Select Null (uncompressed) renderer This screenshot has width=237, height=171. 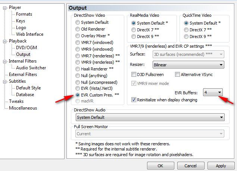78,82
